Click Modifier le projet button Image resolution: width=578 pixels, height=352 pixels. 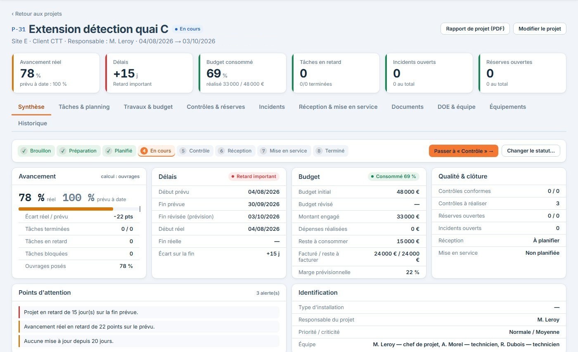(x=540, y=29)
